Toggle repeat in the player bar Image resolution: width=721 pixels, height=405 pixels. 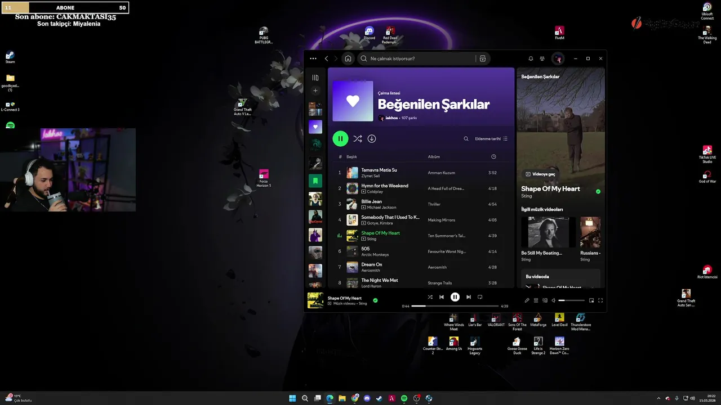(480, 297)
